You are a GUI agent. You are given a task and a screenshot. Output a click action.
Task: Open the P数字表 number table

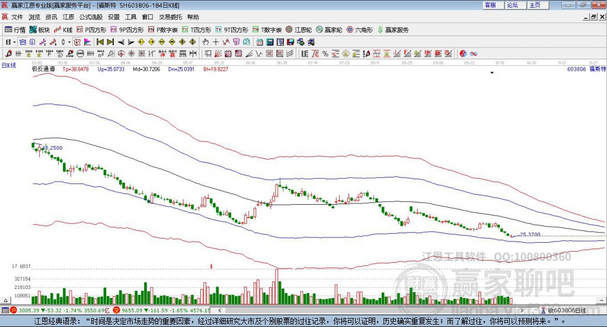163,30
